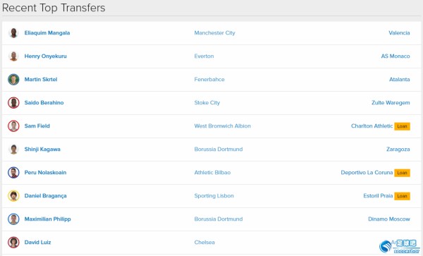The width and height of the screenshot is (423, 256).
Task: Click Saido Berahino's circular avatar
Action: point(13,102)
